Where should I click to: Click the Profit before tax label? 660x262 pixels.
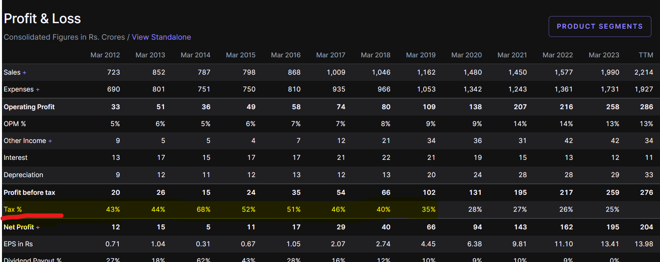pyautogui.click(x=29, y=192)
